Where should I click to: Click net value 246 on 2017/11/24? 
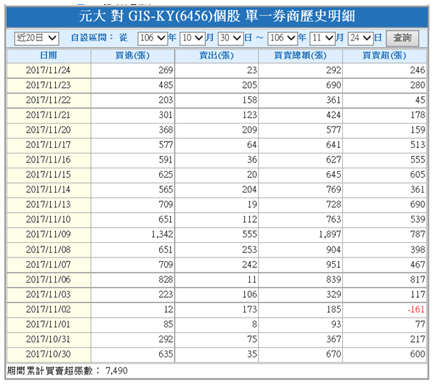(x=418, y=70)
